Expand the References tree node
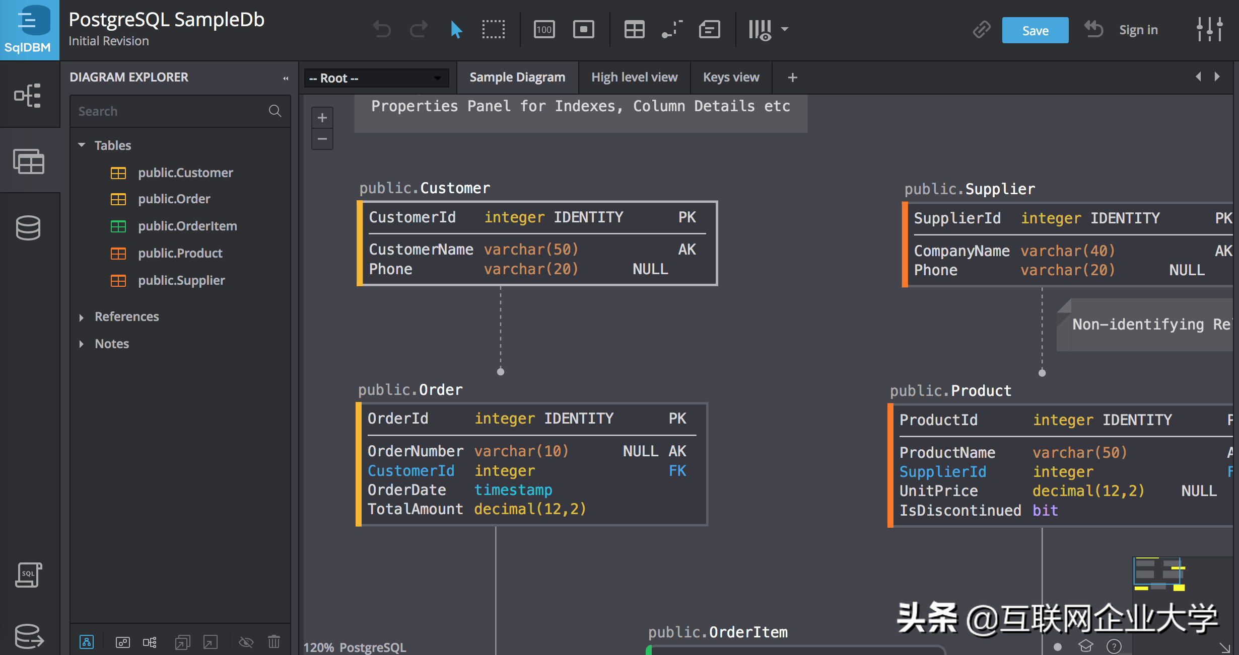The image size is (1239, 655). (x=82, y=317)
